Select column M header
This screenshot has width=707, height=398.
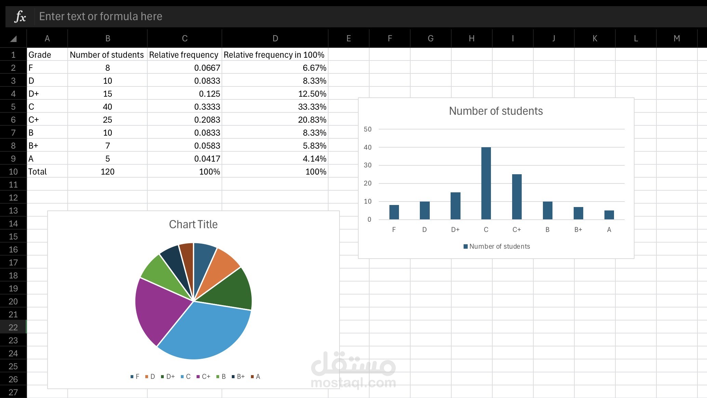pos(677,39)
